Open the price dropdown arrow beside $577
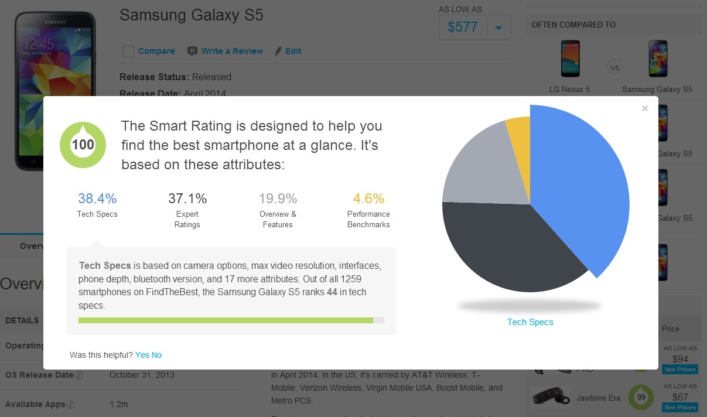Image resolution: width=707 pixels, height=417 pixels. [498, 28]
